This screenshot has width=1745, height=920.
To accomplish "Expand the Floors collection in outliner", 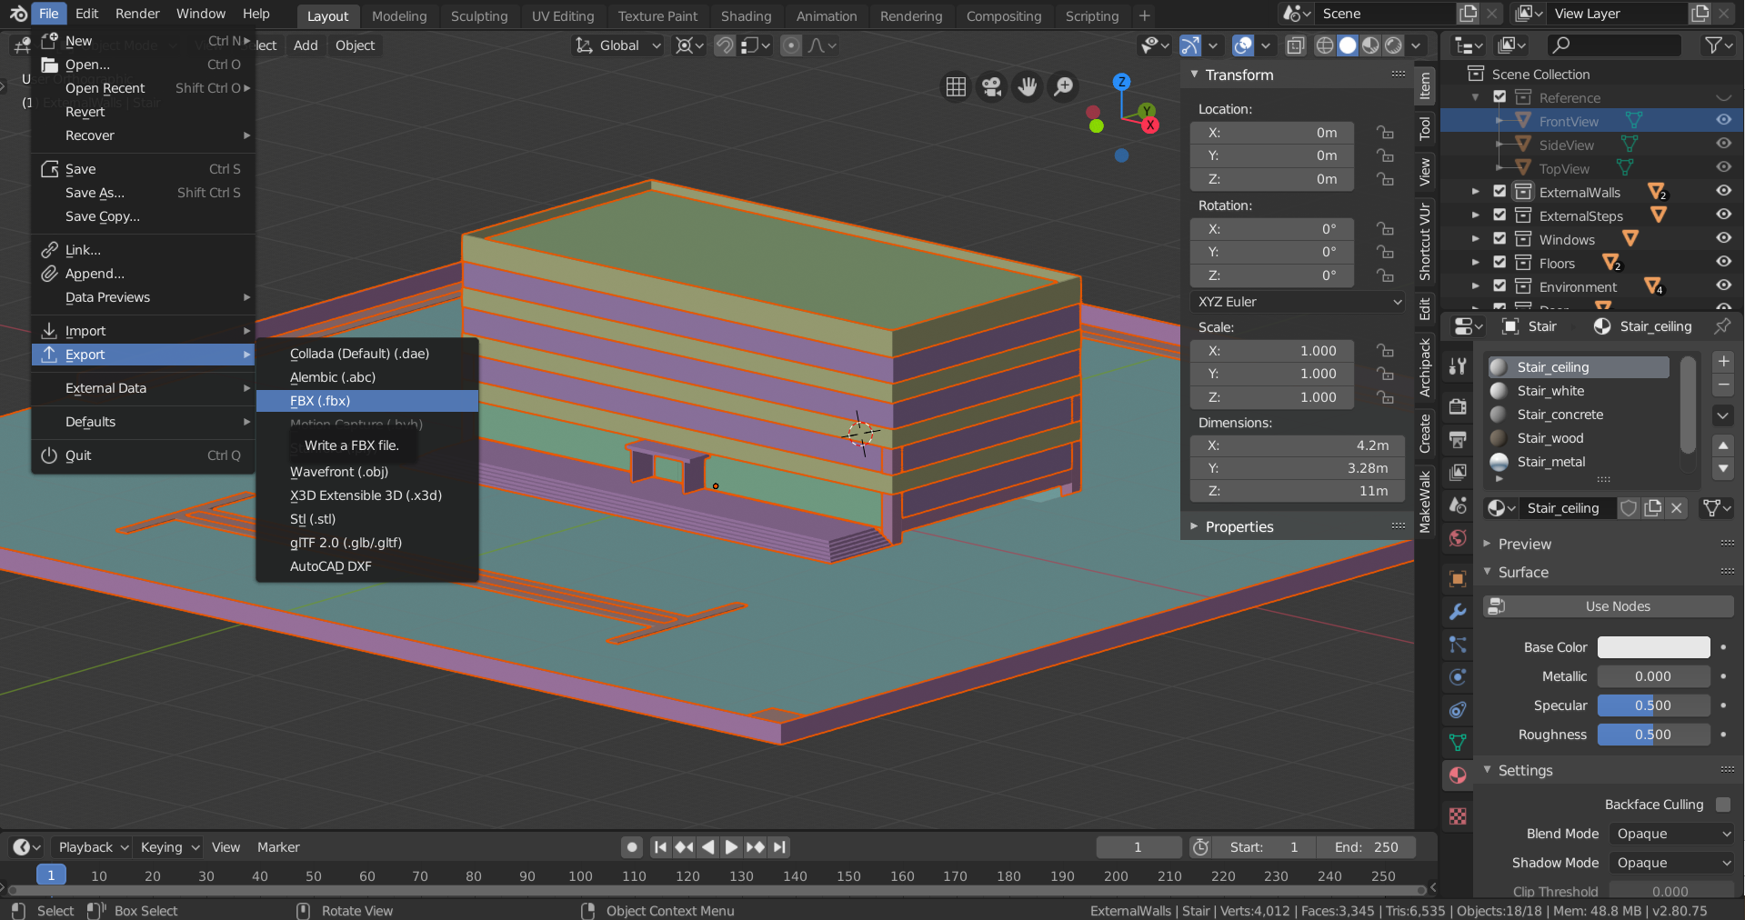I will 1476,263.
